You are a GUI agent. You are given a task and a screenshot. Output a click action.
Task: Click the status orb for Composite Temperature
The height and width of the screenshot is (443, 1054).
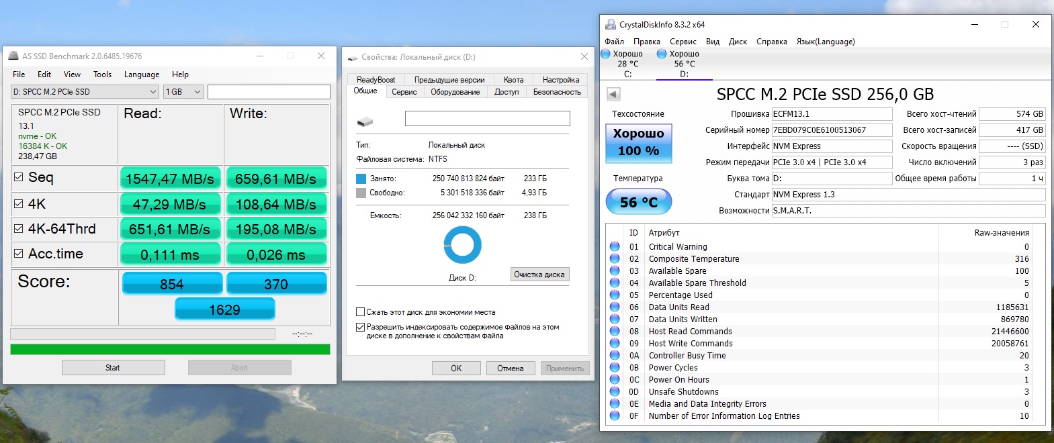[615, 258]
